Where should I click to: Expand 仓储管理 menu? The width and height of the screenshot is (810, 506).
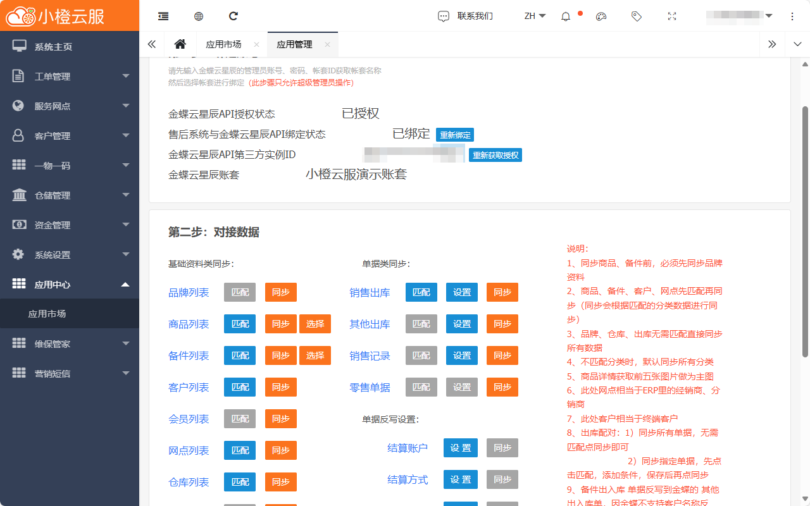pyautogui.click(x=70, y=195)
